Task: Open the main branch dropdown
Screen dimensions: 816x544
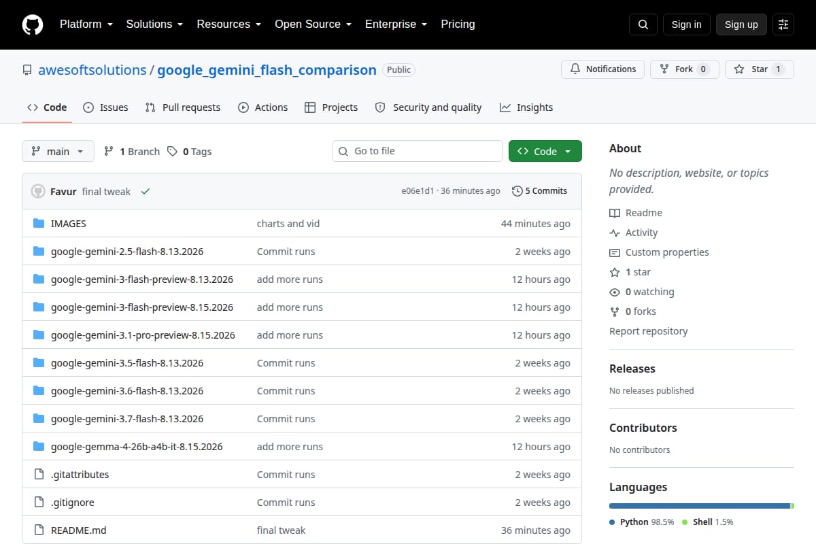Action: click(58, 152)
